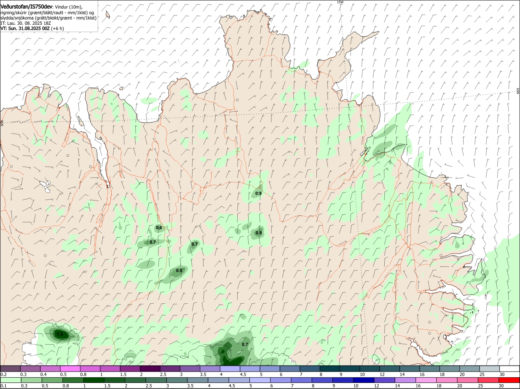Pick the lower legend pale green swatch labeled 0.1

point(11,380)
